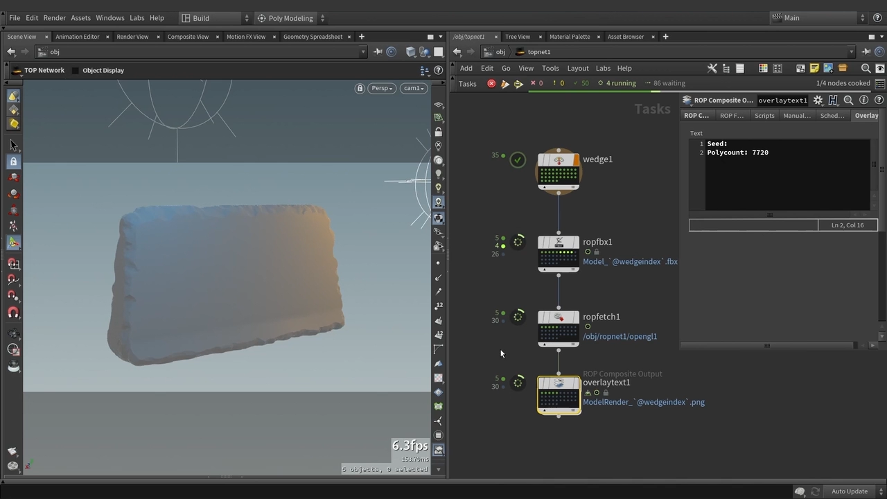Select the ropfbx1 node
This screenshot has width=887, height=499.
point(559,254)
